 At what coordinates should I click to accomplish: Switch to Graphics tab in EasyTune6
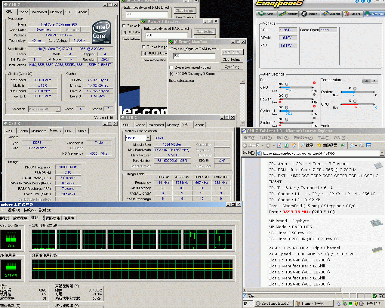pyautogui.click(x=331, y=14)
